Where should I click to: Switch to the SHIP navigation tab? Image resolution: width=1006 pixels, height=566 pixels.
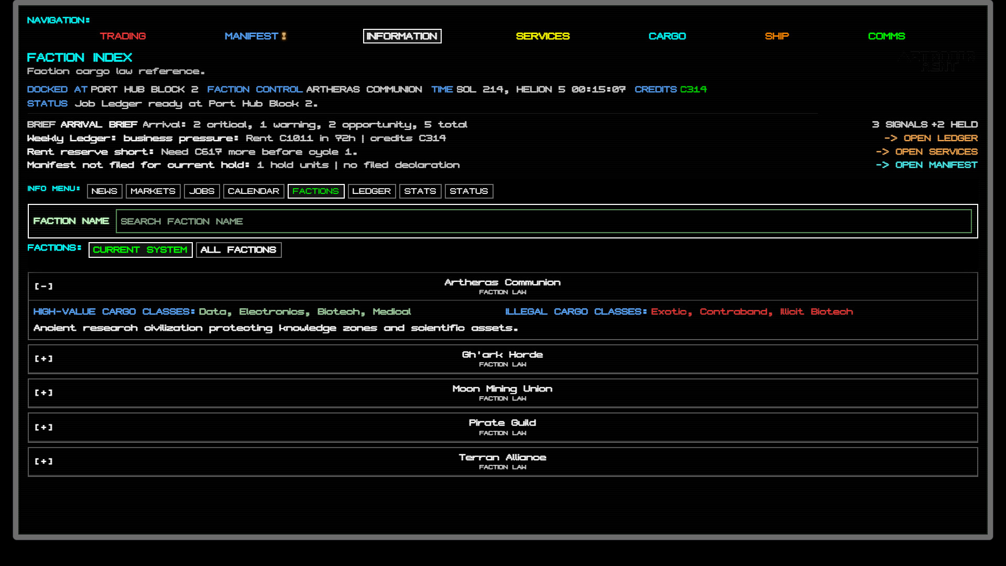[777, 36]
